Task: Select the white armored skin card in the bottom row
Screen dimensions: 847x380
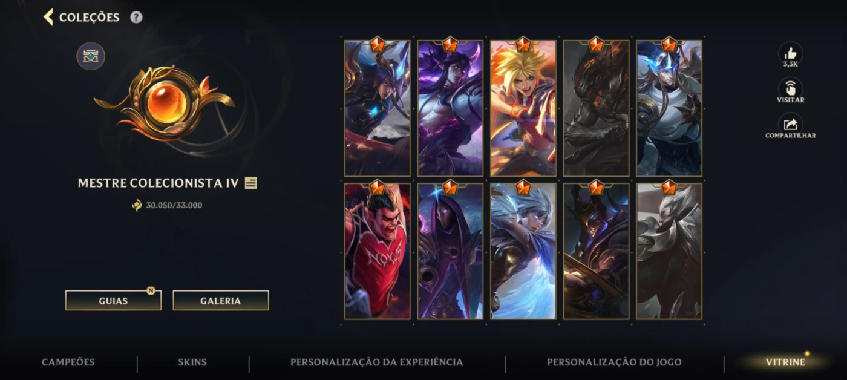Action: (x=669, y=251)
